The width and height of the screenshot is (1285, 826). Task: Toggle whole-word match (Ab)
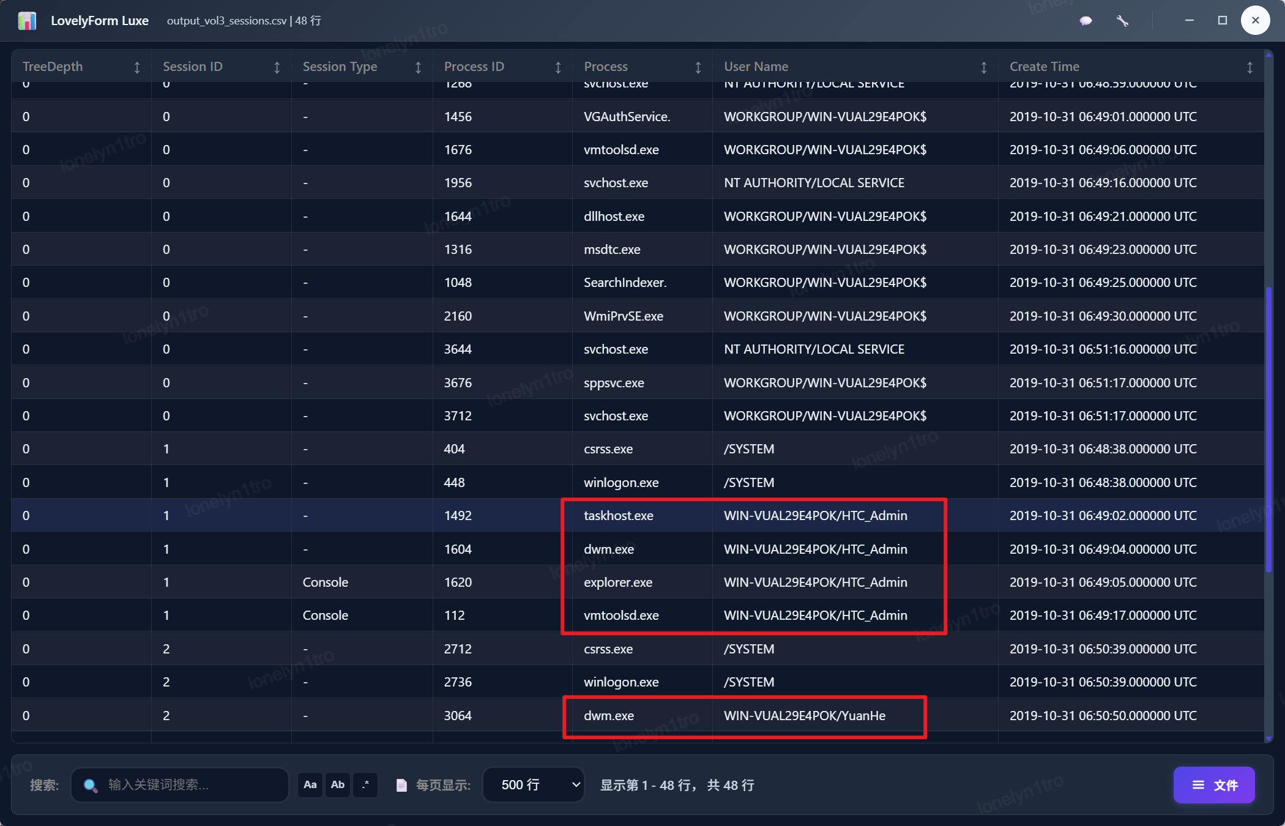point(338,785)
